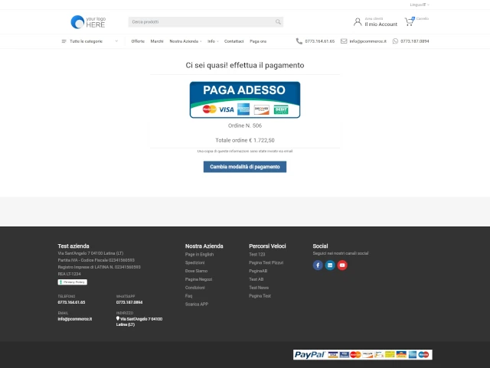Click the 'your logo HERE' site logo

[x=89, y=22]
